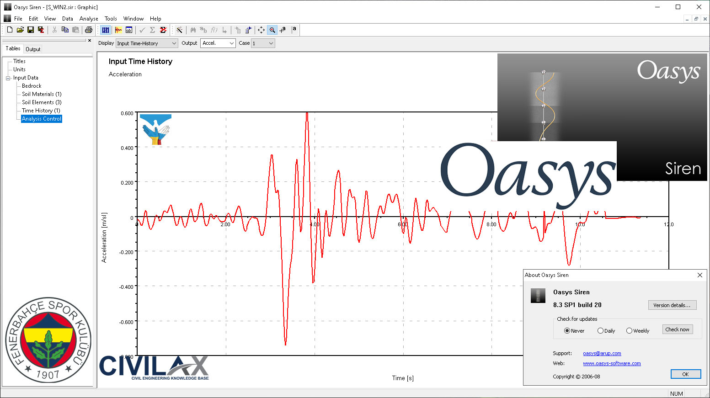Open the www.oasys-software.com link

[612, 363]
